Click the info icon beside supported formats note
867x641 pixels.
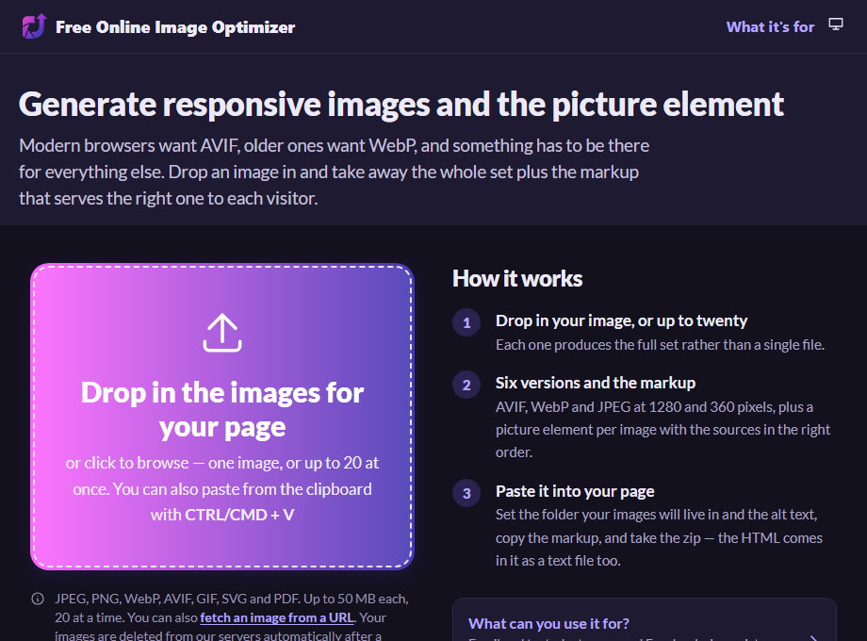(38, 599)
